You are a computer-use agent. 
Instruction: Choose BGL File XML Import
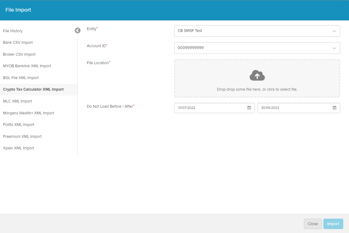pos(21,78)
